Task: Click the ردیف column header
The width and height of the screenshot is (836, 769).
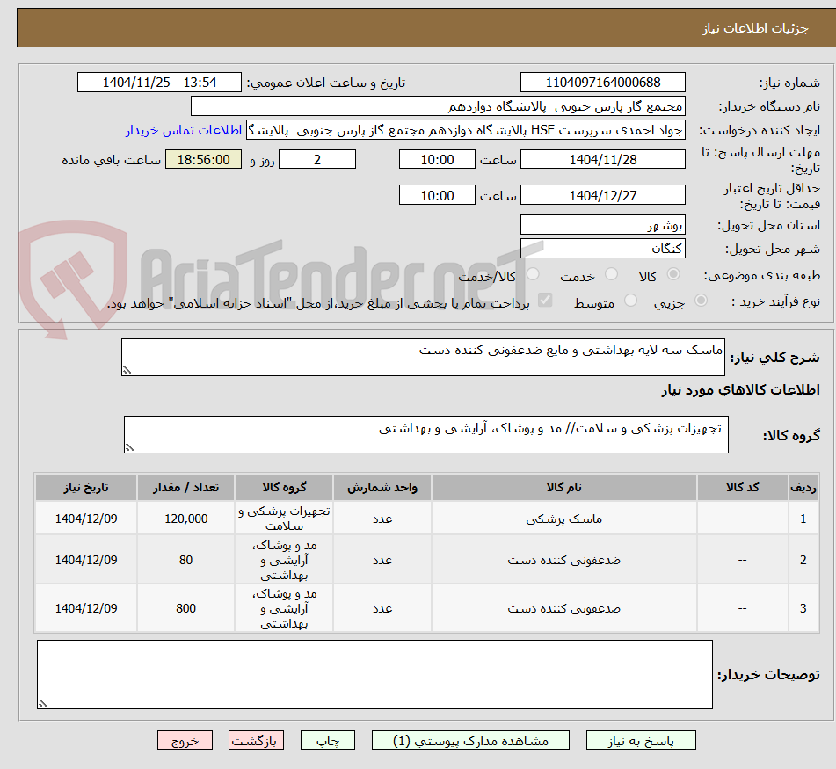Action: 803,487
